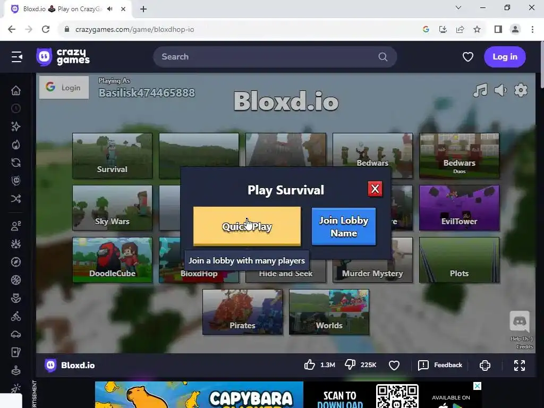Focus the Search games field
The image size is (544, 408).
275,57
